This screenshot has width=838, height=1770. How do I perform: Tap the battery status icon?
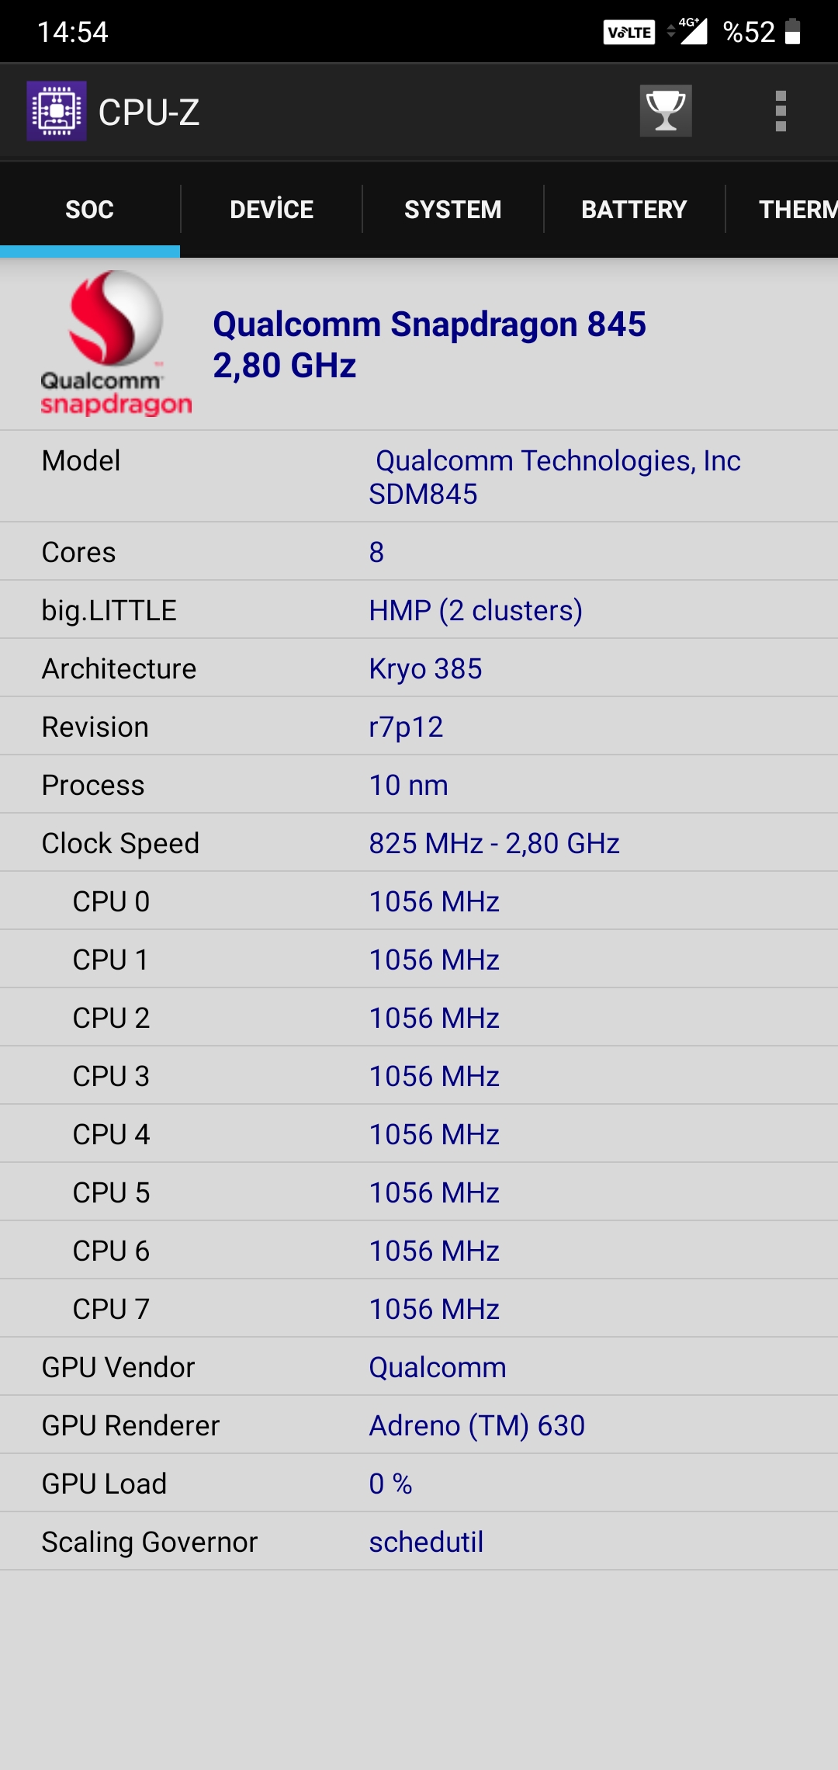coord(793,32)
